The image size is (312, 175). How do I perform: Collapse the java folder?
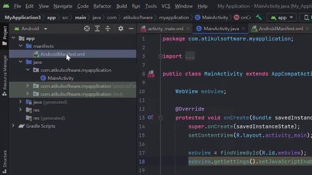[x=20, y=62]
